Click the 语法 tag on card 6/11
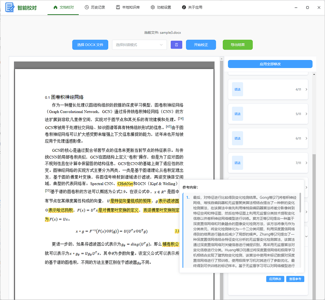The image size is (325, 300). (x=237, y=138)
